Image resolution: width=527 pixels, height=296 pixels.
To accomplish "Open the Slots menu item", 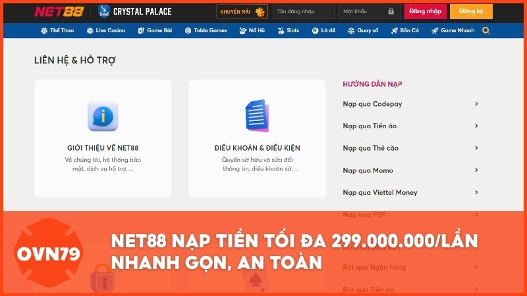I will click(x=289, y=30).
